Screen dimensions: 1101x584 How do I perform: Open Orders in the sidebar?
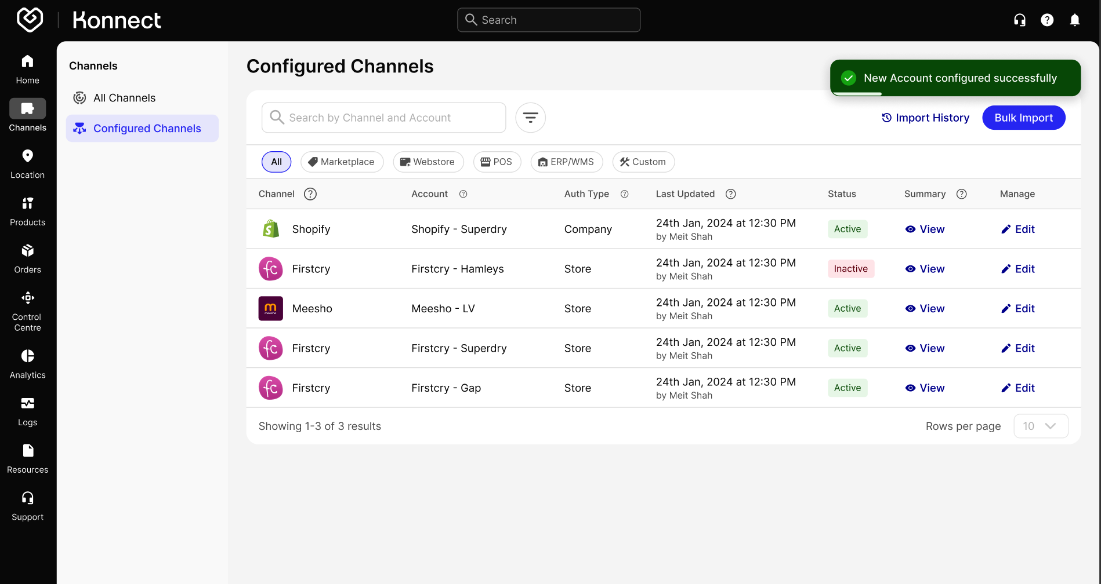[27, 259]
